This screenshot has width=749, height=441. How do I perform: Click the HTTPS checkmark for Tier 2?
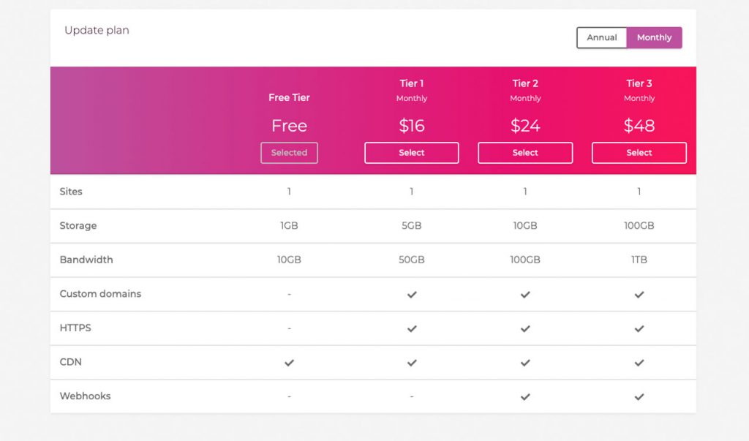coord(525,328)
